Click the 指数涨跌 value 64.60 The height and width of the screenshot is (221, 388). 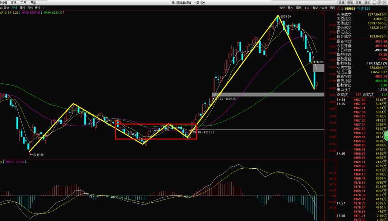point(383,55)
